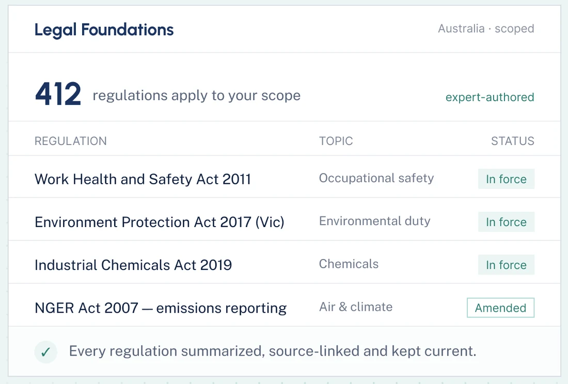
Task: Click the Australia · scoped label
Action: tap(486, 28)
